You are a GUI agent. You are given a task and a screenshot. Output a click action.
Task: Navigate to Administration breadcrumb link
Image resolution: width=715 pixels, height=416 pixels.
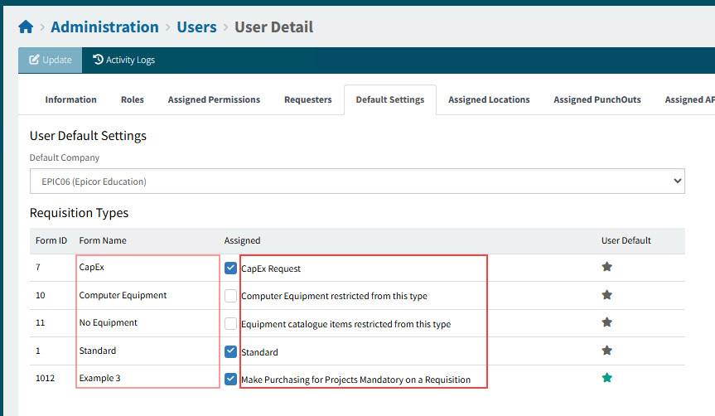(x=104, y=27)
